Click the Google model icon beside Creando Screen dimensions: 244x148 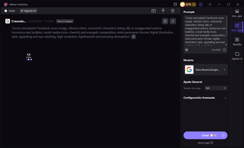coord(8,21)
